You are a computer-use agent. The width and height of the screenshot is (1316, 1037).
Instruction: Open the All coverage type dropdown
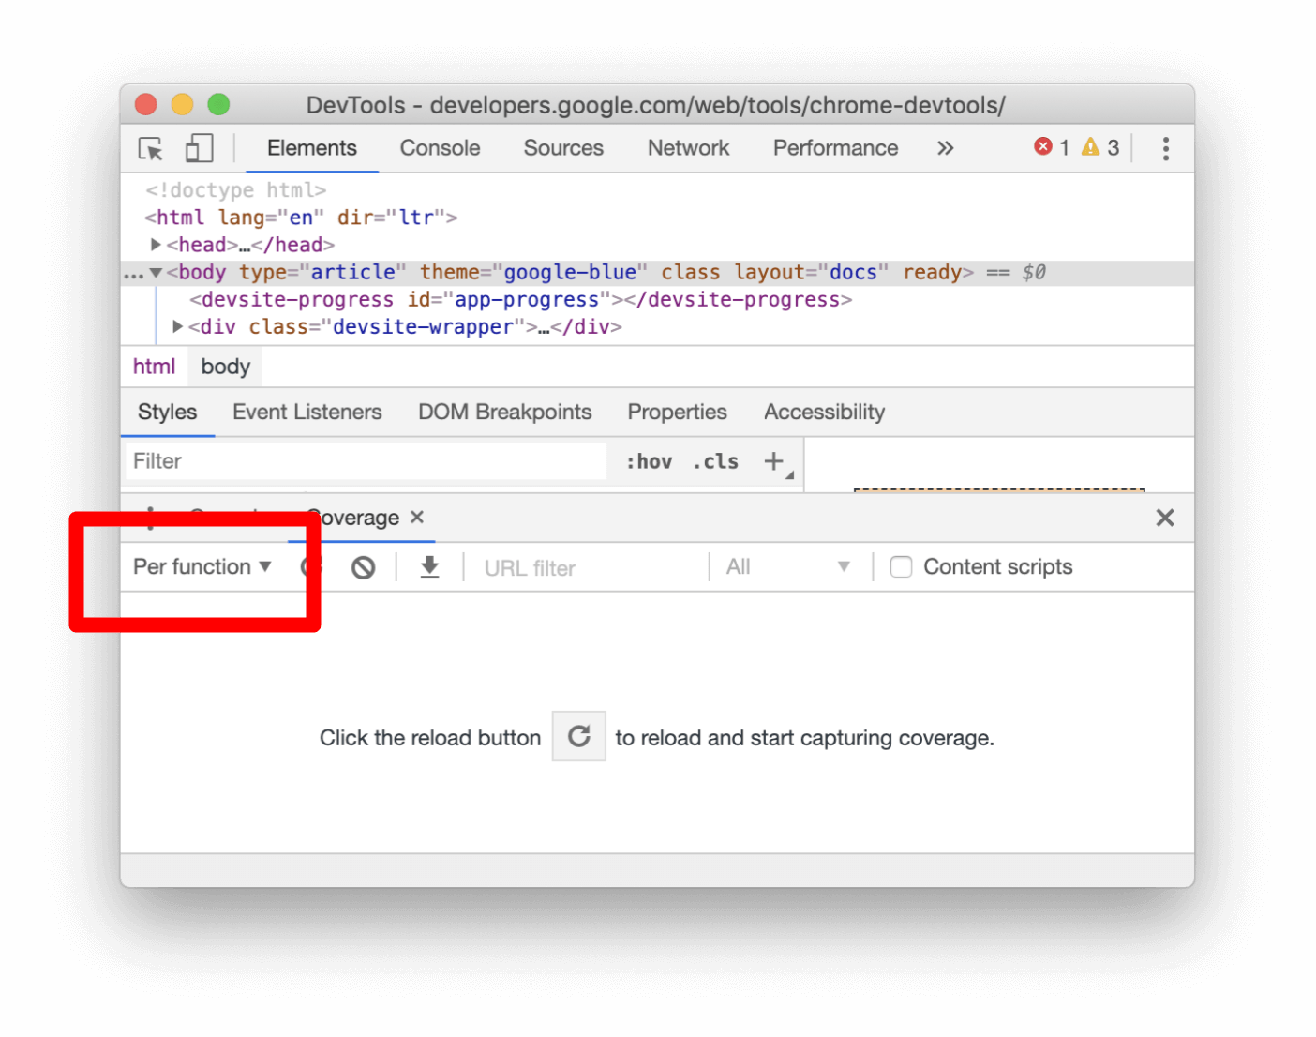tap(789, 566)
